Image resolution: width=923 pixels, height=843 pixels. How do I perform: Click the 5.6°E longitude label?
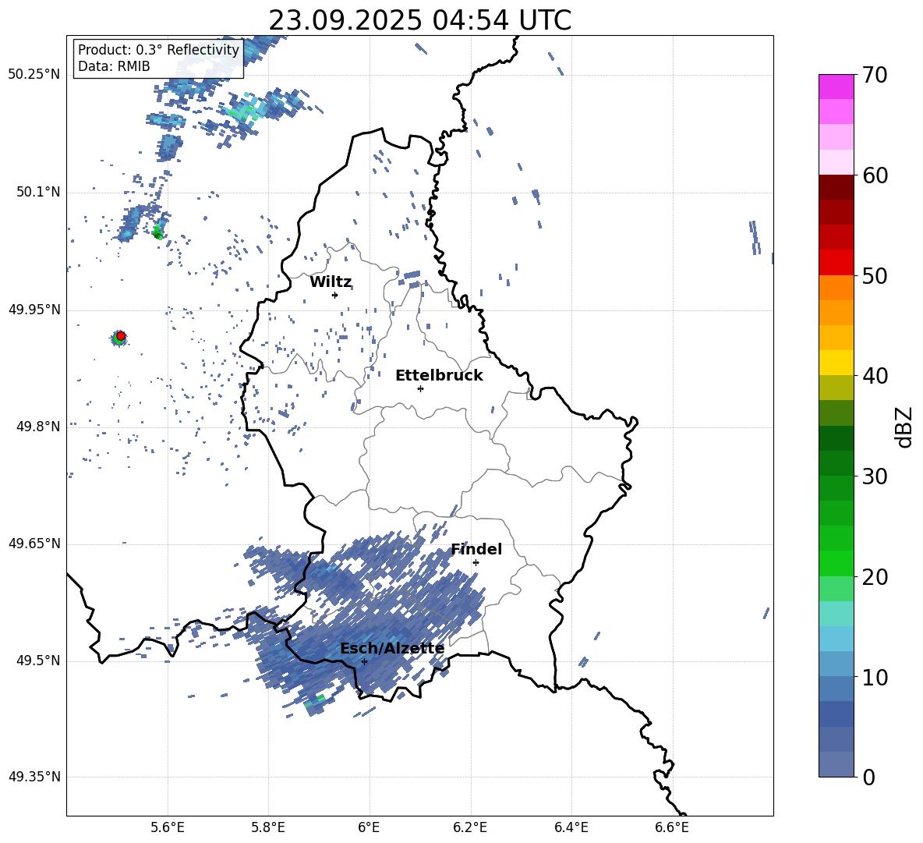tap(168, 827)
